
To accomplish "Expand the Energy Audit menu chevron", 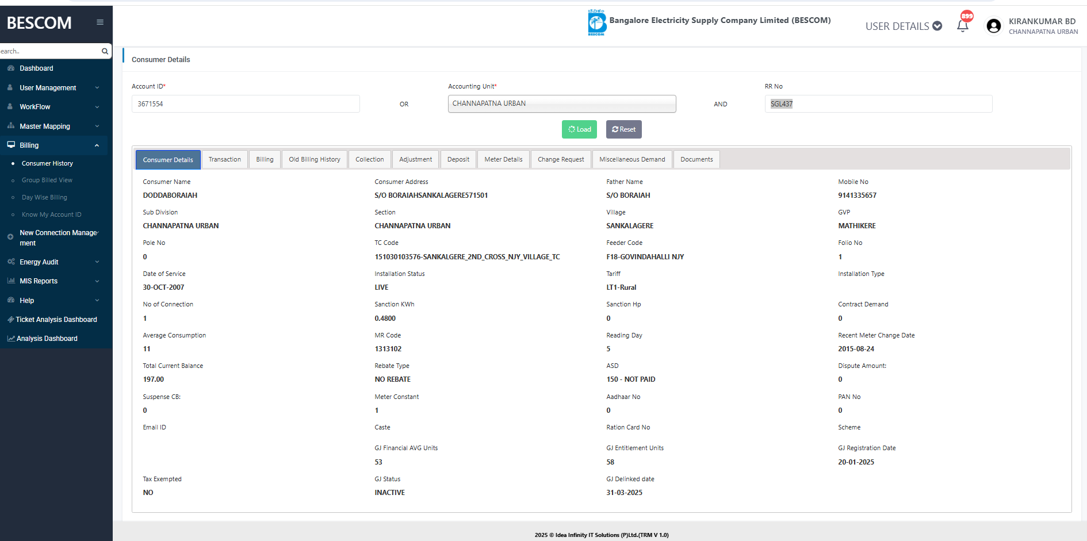I will click(x=97, y=262).
